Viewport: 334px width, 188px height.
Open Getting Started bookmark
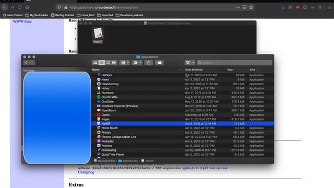tap(63, 15)
